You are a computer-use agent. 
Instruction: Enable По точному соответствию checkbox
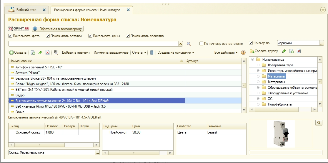click(201, 44)
